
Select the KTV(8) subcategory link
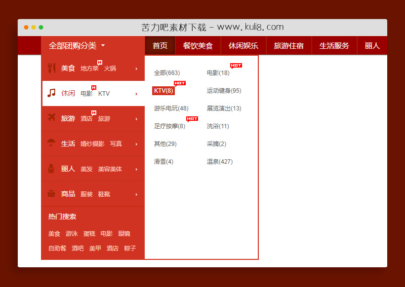[163, 91]
